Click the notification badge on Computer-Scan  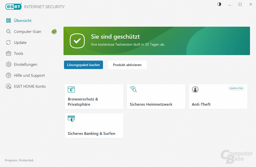coord(54,31)
